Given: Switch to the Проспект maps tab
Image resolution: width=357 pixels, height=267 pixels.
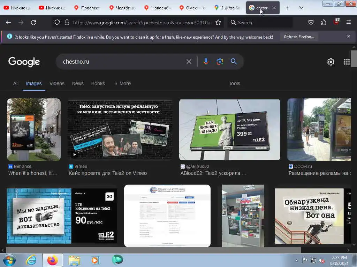Looking at the screenshot, I should coord(87,8).
